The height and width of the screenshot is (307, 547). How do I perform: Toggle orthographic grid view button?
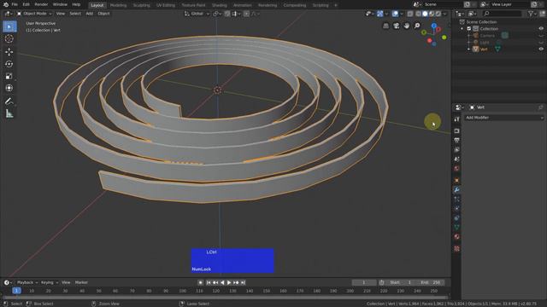pos(385,26)
